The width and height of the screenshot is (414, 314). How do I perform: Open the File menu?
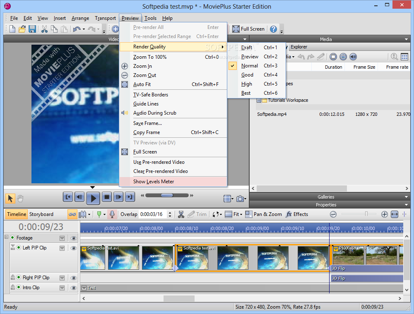coord(14,18)
